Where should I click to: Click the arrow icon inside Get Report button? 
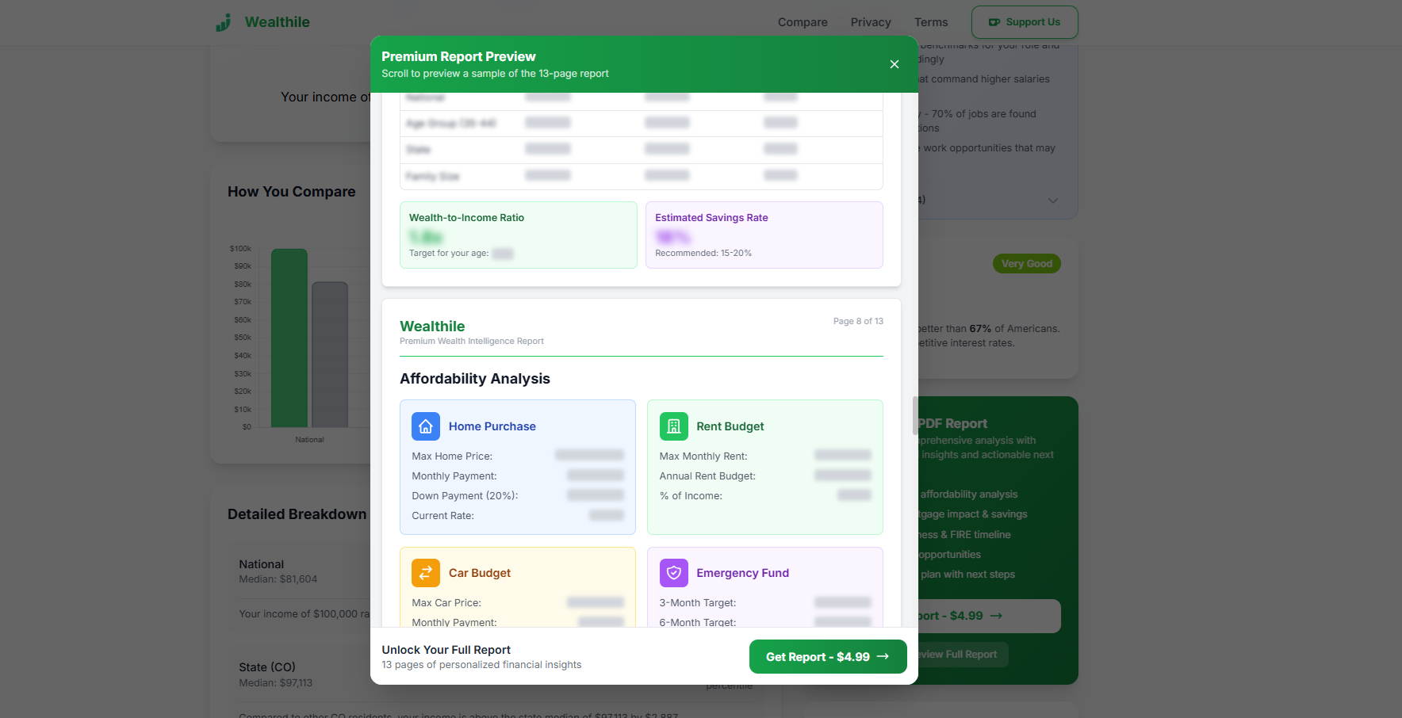point(884,656)
